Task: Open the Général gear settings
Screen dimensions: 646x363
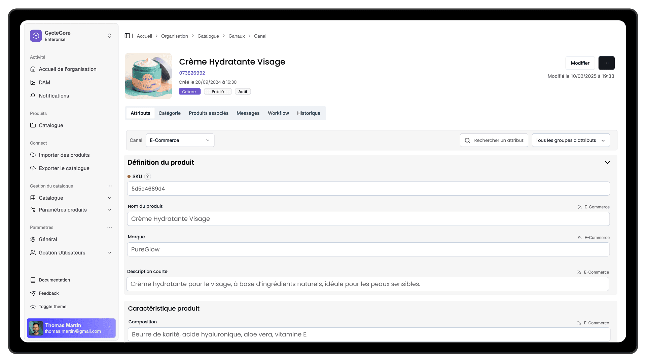Action: click(33, 239)
